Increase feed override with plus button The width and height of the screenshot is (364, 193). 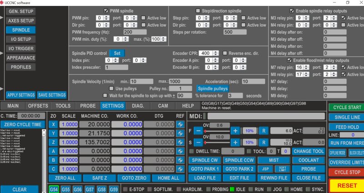point(235,131)
